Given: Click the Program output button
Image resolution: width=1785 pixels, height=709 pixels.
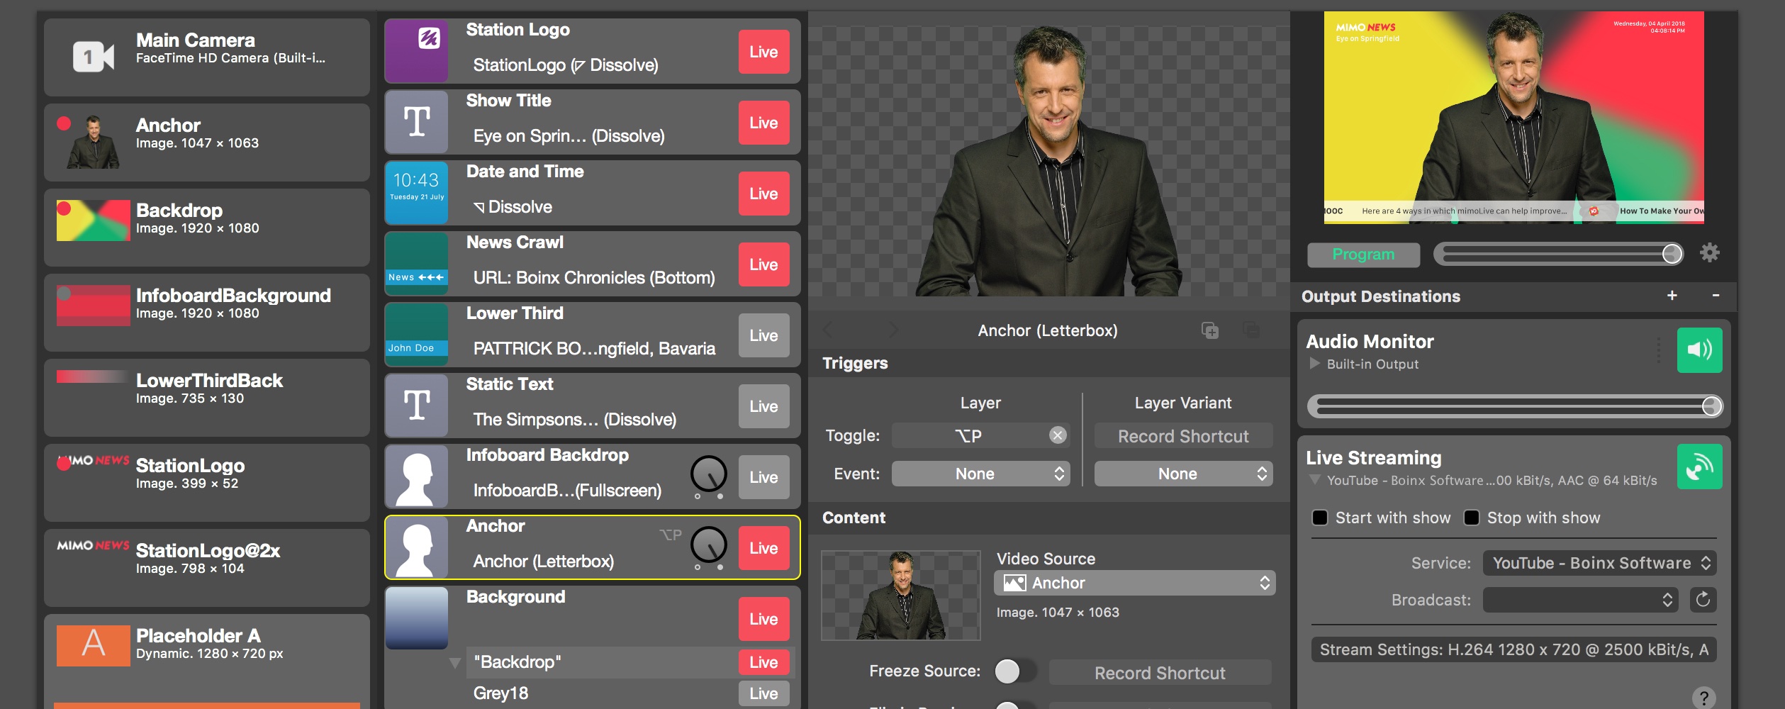Looking at the screenshot, I should pyautogui.click(x=1362, y=255).
